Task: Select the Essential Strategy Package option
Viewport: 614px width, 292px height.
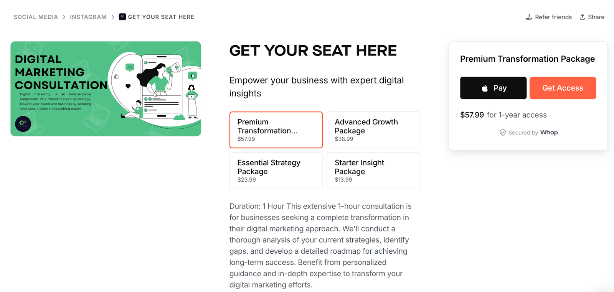Action: pos(276,171)
